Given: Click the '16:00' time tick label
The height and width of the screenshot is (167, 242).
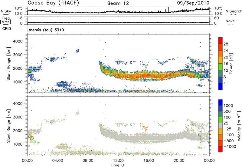Looking at the screenshot, I should (149, 161).
